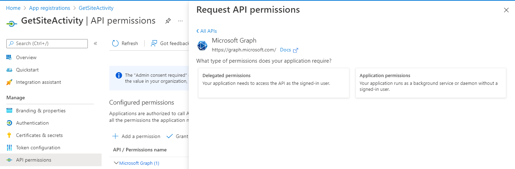The height and width of the screenshot is (169, 515).
Task: Go back to All APIs
Action: click(207, 31)
